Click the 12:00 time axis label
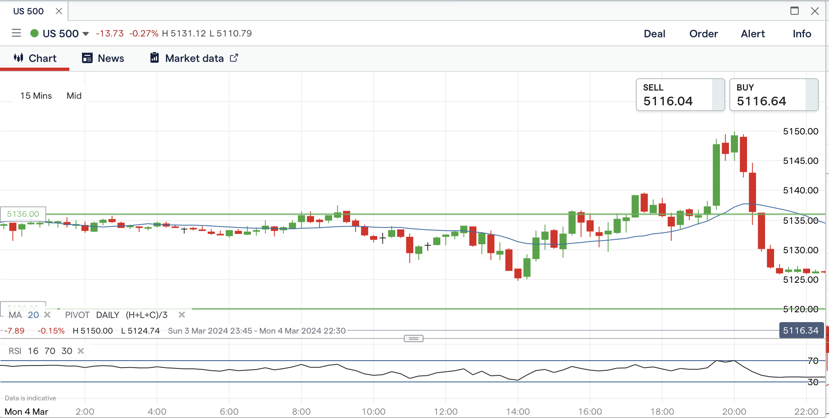829x418 pixels. 446,411
